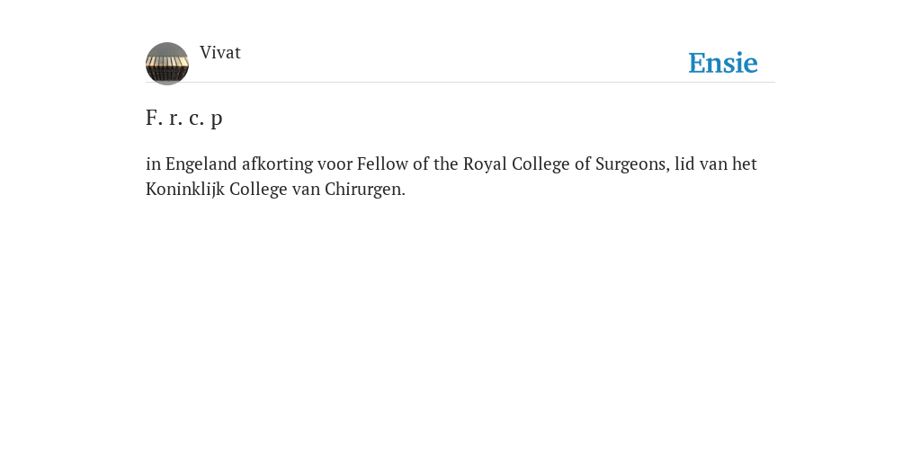Image resolution: width=921 pixels, height=460 pixels.
Task: Click the definition paragraph text
Action: click(x=452, y=176)
